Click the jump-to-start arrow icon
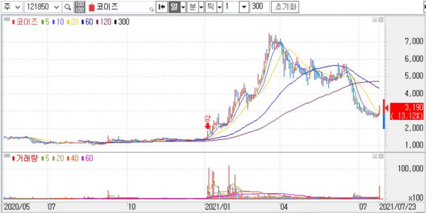Viewport: 426px width, 213px height. pos(162,7)
